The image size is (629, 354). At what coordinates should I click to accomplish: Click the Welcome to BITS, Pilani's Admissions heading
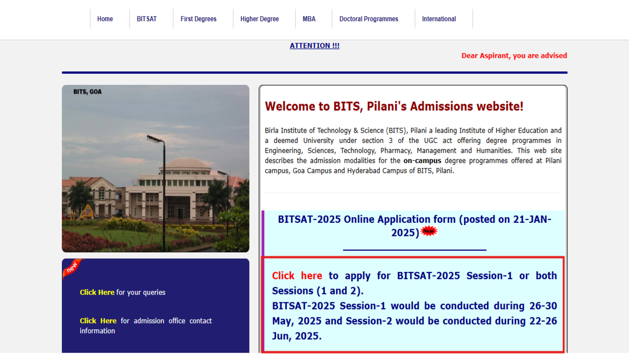click(x=394, y=106)
